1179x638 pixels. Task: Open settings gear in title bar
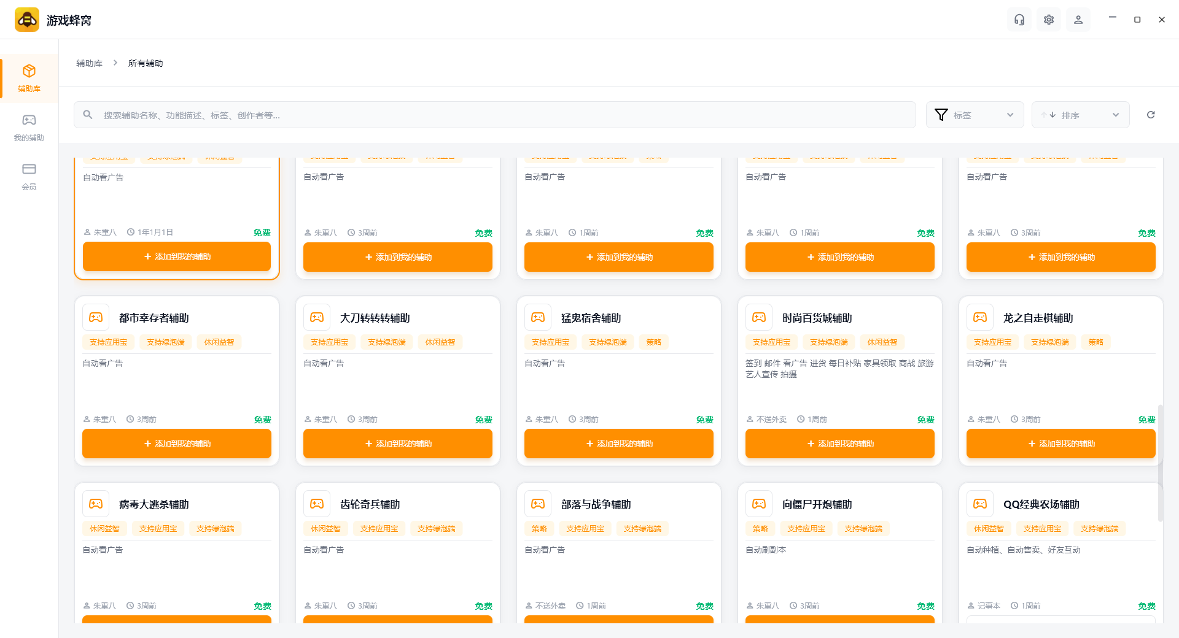[x=1049, y=20]
